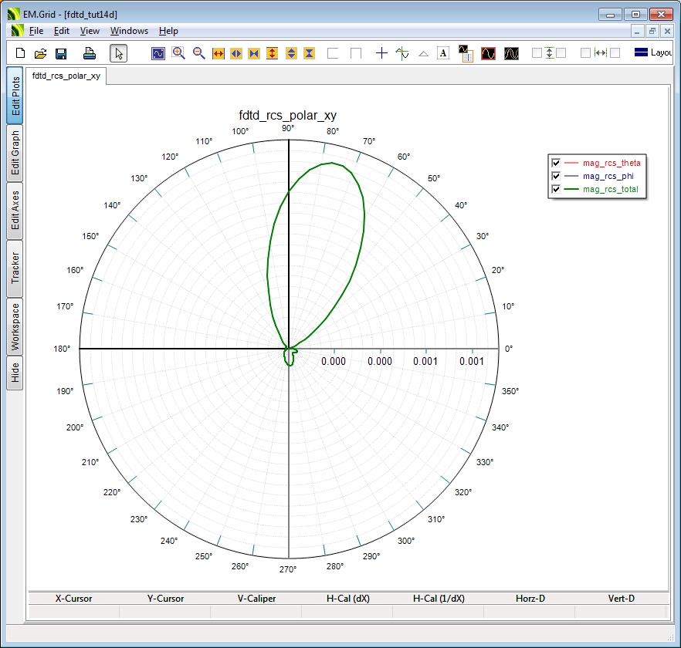
Task: Expand the Edit Plots side panel
Action: click(15, 96)
